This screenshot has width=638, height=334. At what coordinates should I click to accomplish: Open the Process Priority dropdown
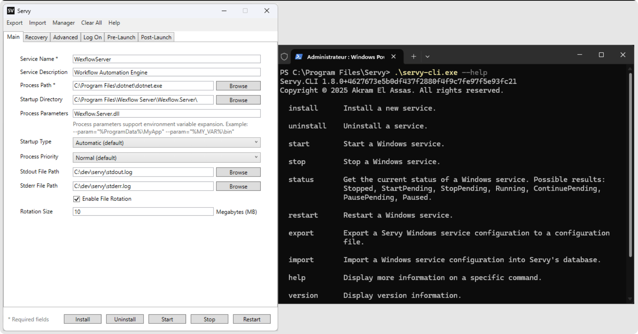(x=166, y=157)
